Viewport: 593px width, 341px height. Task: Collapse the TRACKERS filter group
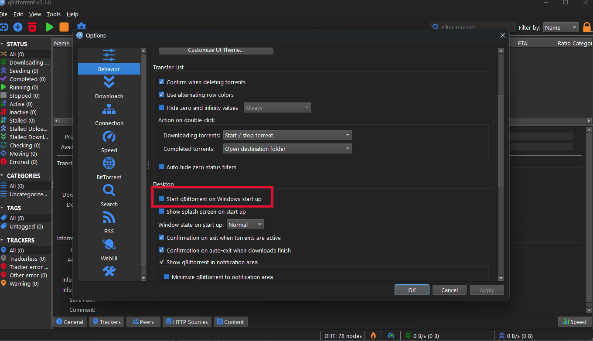pyautogui.click(x=2, y=240)
